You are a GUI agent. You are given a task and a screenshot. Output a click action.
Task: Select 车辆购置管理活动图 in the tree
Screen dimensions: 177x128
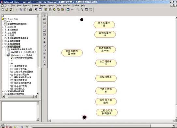23,58
